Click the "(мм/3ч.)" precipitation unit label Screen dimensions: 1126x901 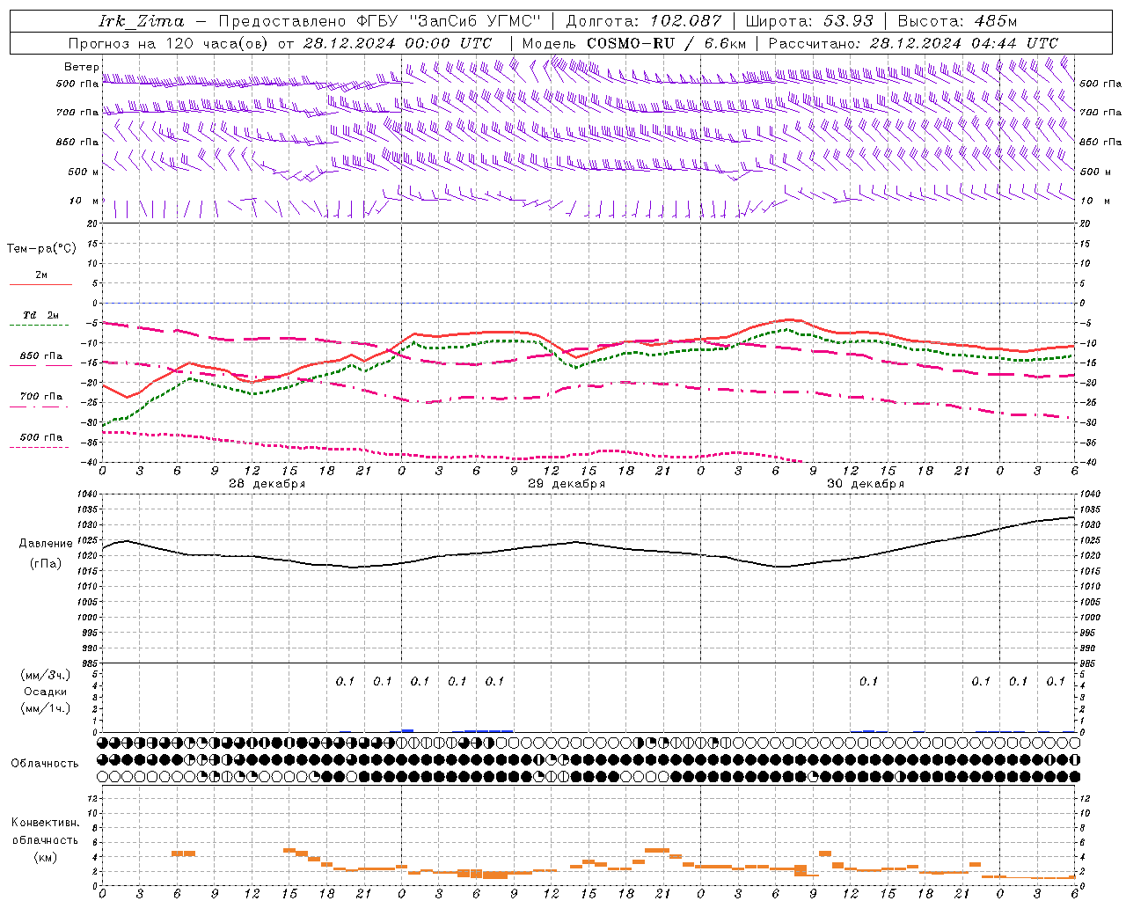[46, 675]
